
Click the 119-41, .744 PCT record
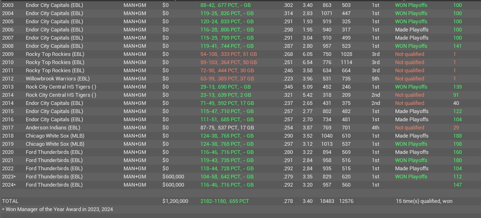[227, 46]
